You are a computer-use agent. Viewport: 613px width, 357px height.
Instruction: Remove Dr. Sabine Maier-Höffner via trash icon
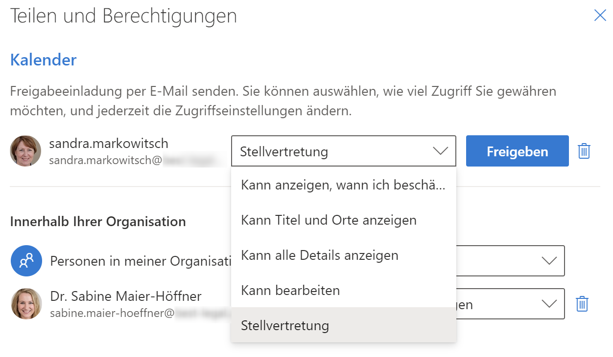pos(582,304)
